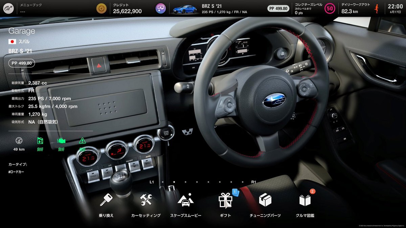This screenshot has width=406, height=228.
Task: Select the ギフト menu label
Action: point(225,215)
